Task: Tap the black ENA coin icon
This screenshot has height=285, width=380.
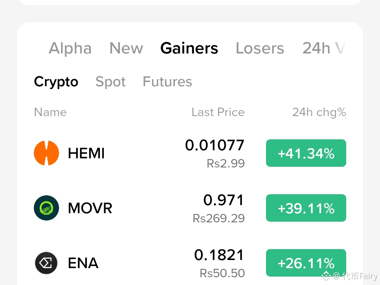Action: click(46, 263)
